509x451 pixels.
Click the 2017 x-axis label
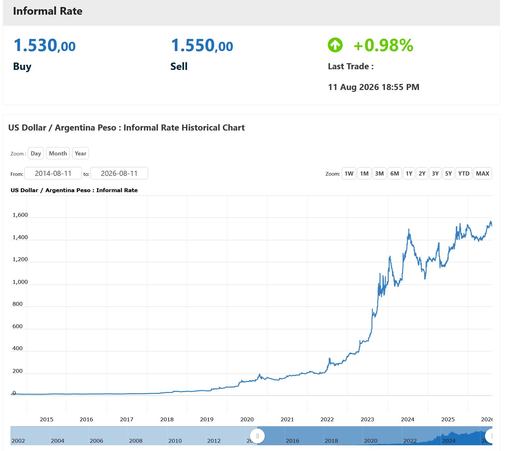127,419
